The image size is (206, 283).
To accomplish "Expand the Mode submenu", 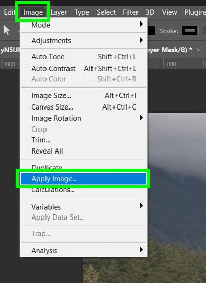I will [x=84, y=25].
